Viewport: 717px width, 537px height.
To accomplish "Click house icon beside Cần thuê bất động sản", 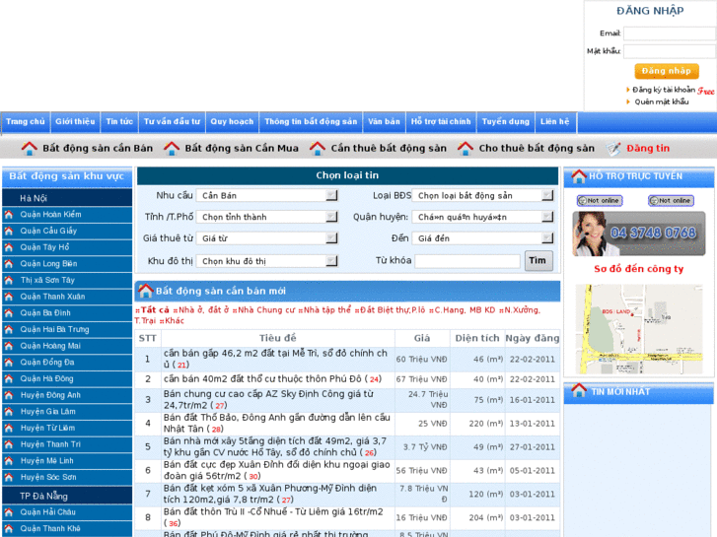I will pos(318,148).
